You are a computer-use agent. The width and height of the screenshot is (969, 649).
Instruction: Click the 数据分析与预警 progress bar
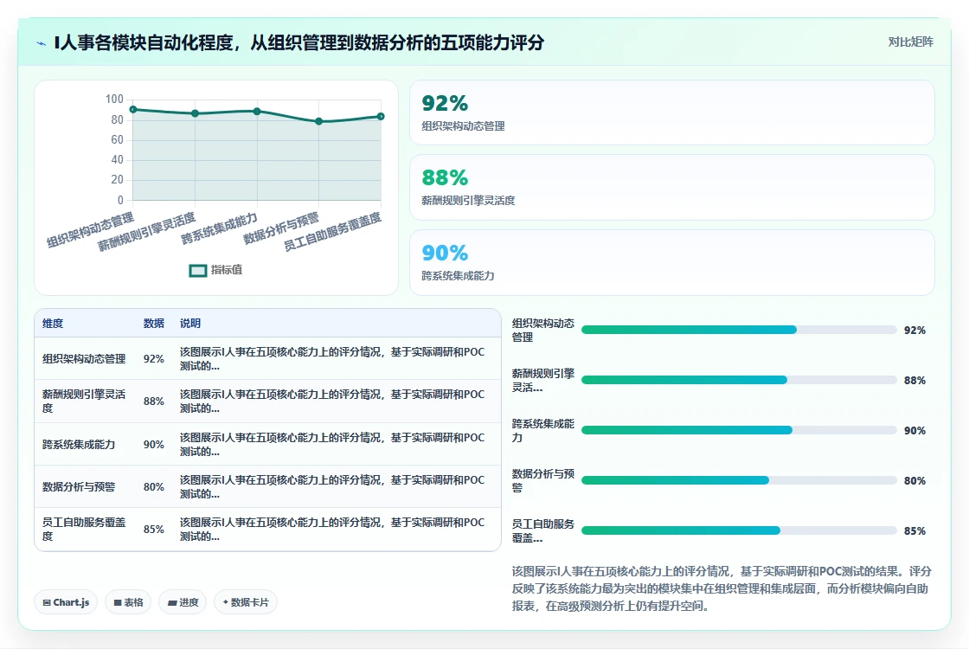tap(739, 480)
